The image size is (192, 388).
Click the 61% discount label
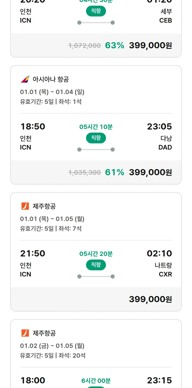click(x=114, y=172)
